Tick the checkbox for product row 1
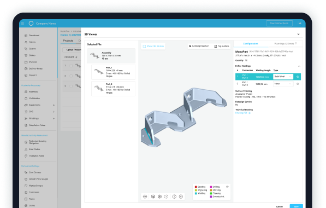The height and width of the screenshot is (208, 326). [x=71, y=66]
